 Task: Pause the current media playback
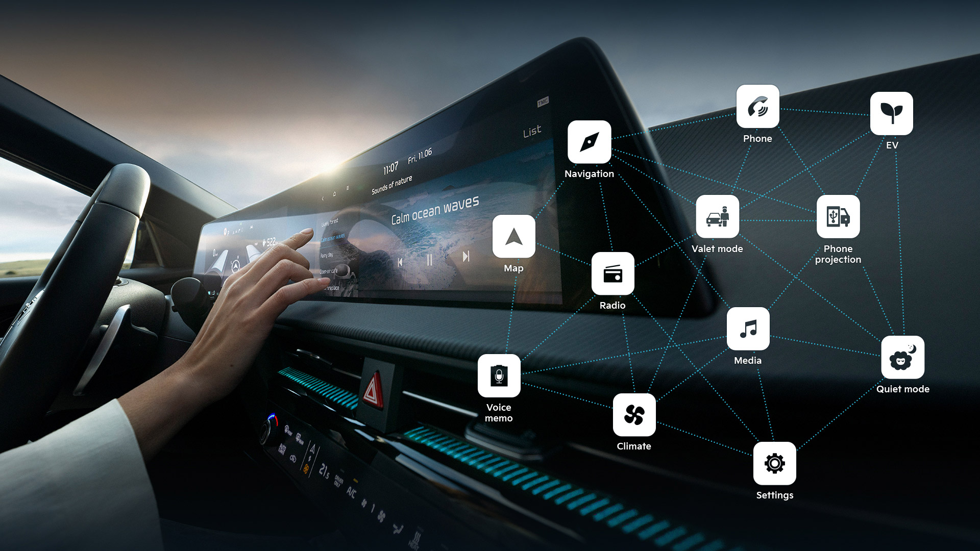pyautogui.click(x=429, y=255)
